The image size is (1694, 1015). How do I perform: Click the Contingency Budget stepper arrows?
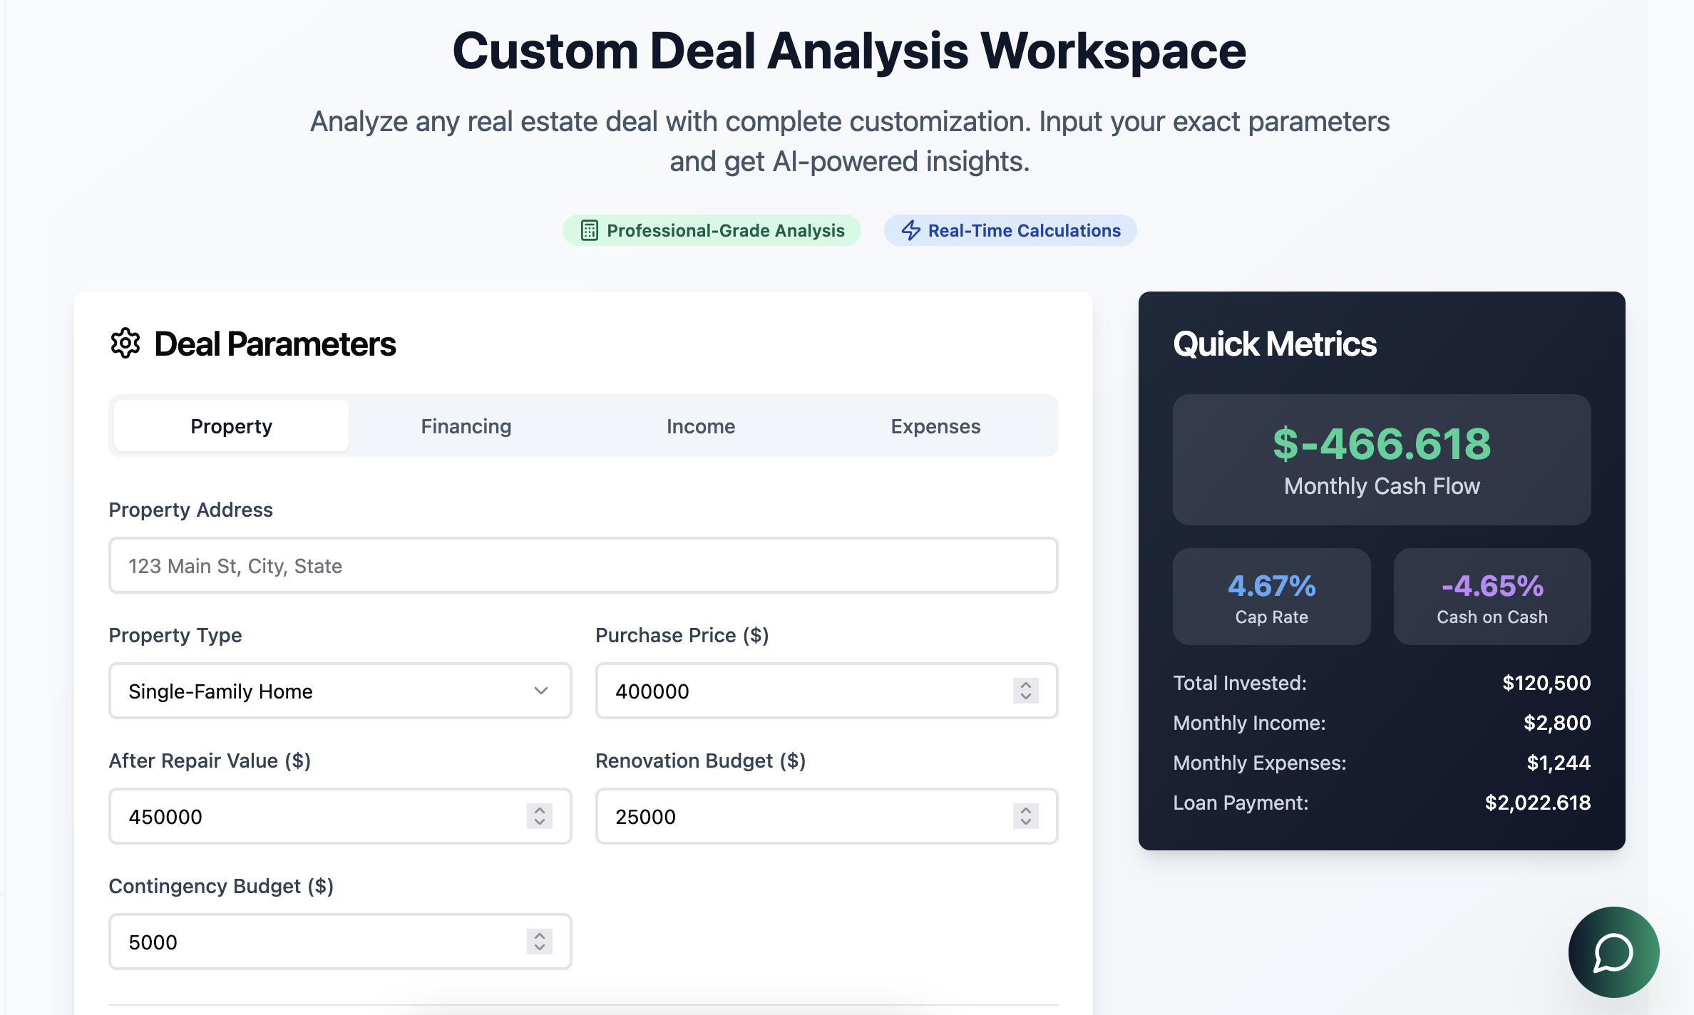pyautogui.click(x=539, y=942)
